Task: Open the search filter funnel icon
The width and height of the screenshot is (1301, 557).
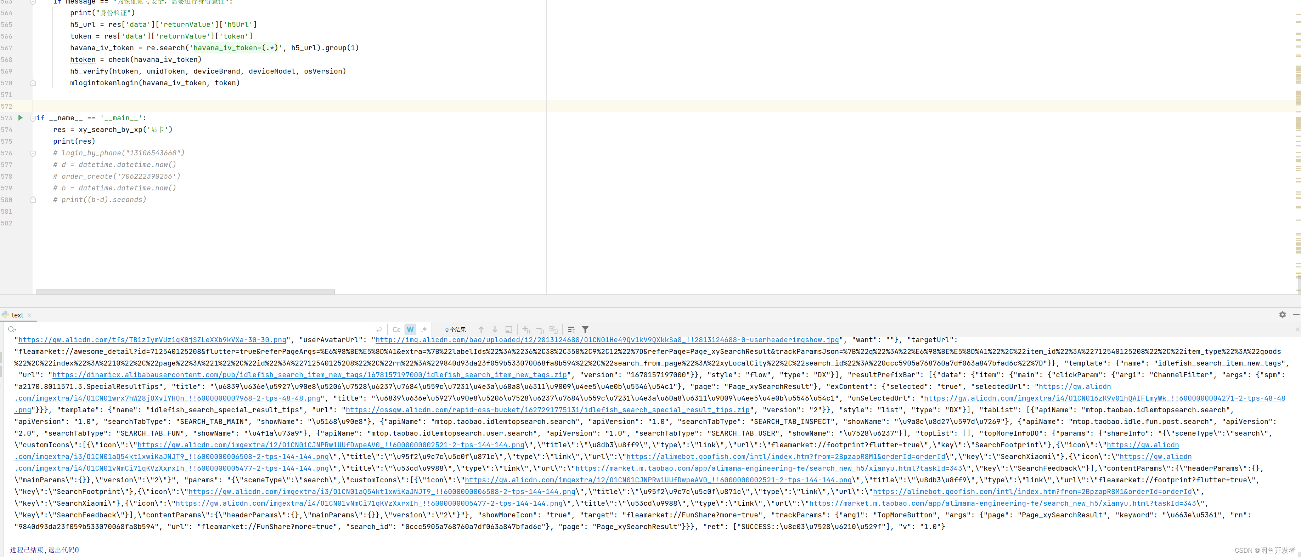Action: tap(585, 329)
